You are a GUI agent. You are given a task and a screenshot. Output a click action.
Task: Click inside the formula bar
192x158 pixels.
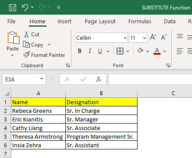point(150,79)
